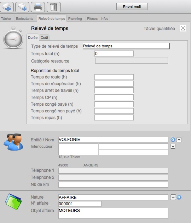Click the minus button beside Interlocuteur
191x223 pixels.
click(173, 146)
